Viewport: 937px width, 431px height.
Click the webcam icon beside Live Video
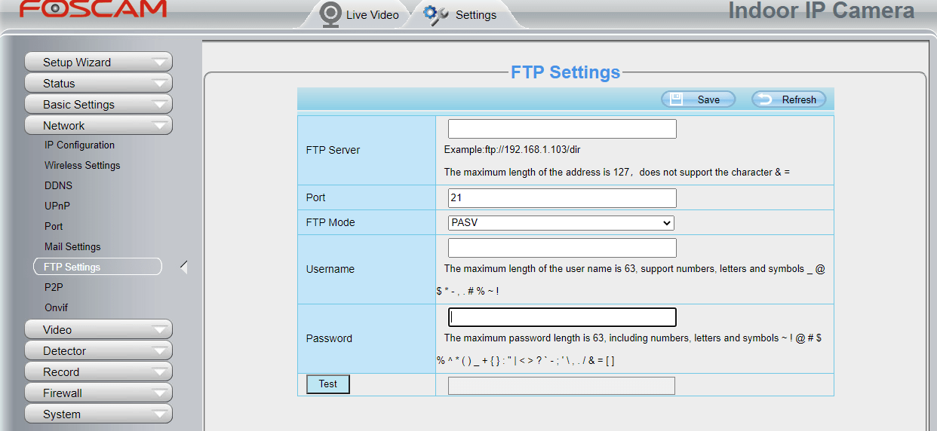coord(330,14)
